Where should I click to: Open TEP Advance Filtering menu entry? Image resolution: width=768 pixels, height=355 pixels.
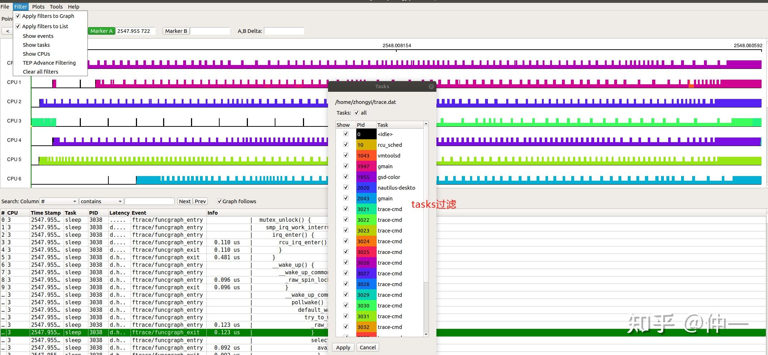[49, 63]
